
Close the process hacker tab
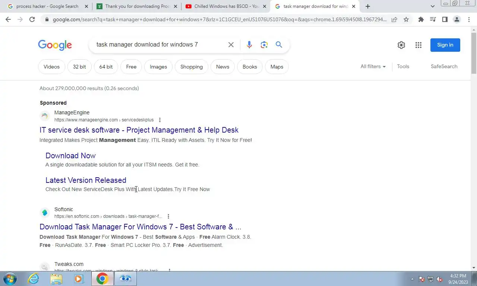(x=86, y=6)
